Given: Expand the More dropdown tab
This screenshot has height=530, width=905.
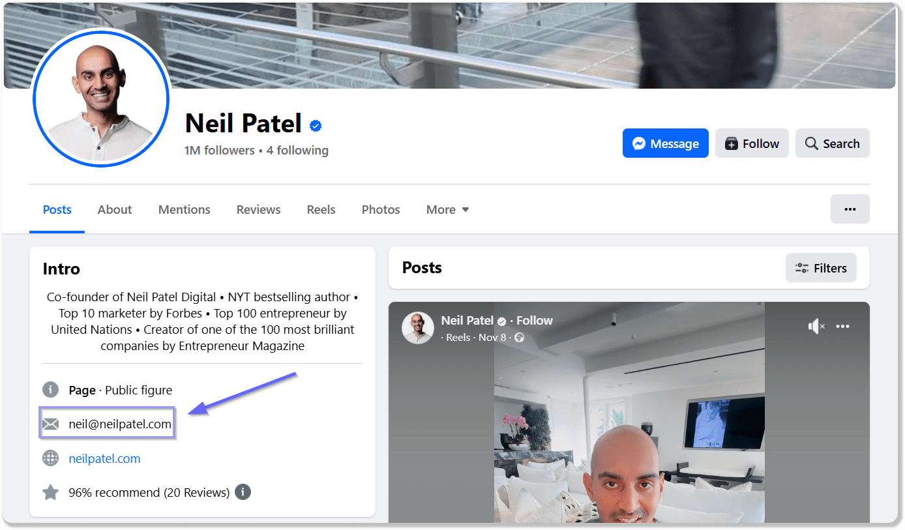Looking at the screenshot, I should 447,209.
